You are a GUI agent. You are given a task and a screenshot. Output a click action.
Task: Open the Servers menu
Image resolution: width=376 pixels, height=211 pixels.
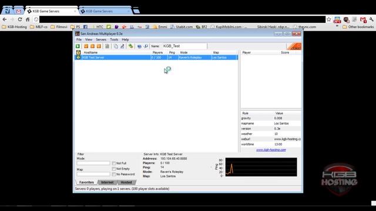101,39
